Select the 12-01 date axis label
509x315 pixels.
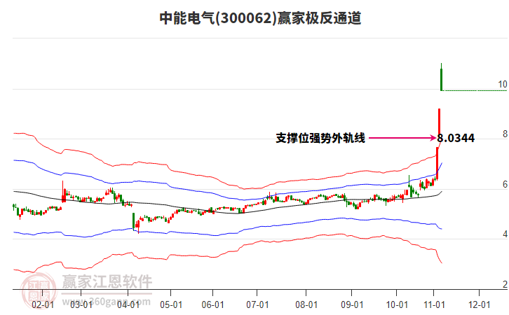(x=479, y=305)
